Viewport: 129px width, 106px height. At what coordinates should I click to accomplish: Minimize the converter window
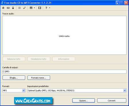118,3
